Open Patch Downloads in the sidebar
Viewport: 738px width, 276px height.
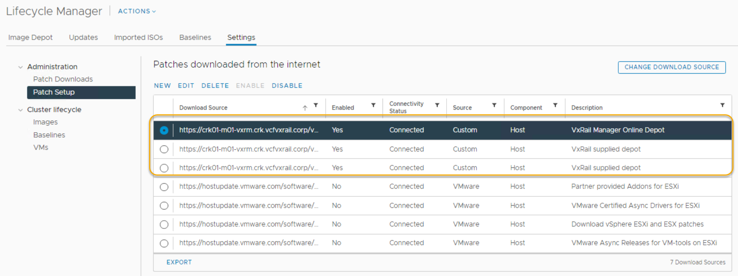click(63, 79)
